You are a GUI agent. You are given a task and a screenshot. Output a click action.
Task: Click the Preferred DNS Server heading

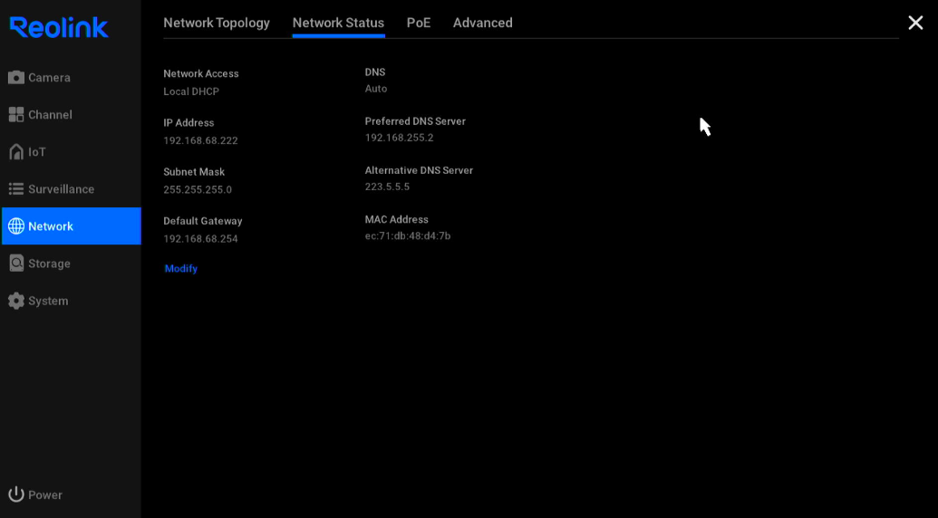point(415,120)
